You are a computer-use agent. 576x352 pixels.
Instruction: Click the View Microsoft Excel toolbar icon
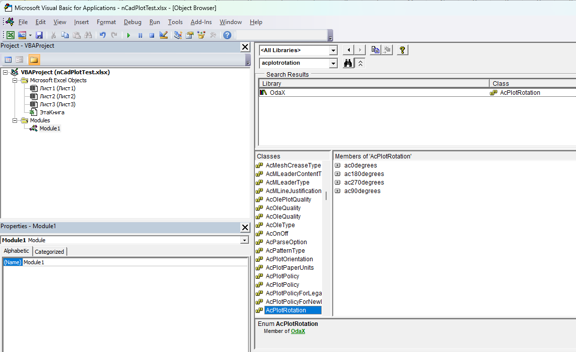coord(10,35)
